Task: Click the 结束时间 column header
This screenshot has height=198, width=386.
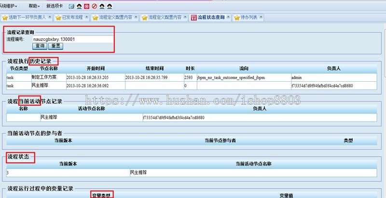Action: pos(154,68)
